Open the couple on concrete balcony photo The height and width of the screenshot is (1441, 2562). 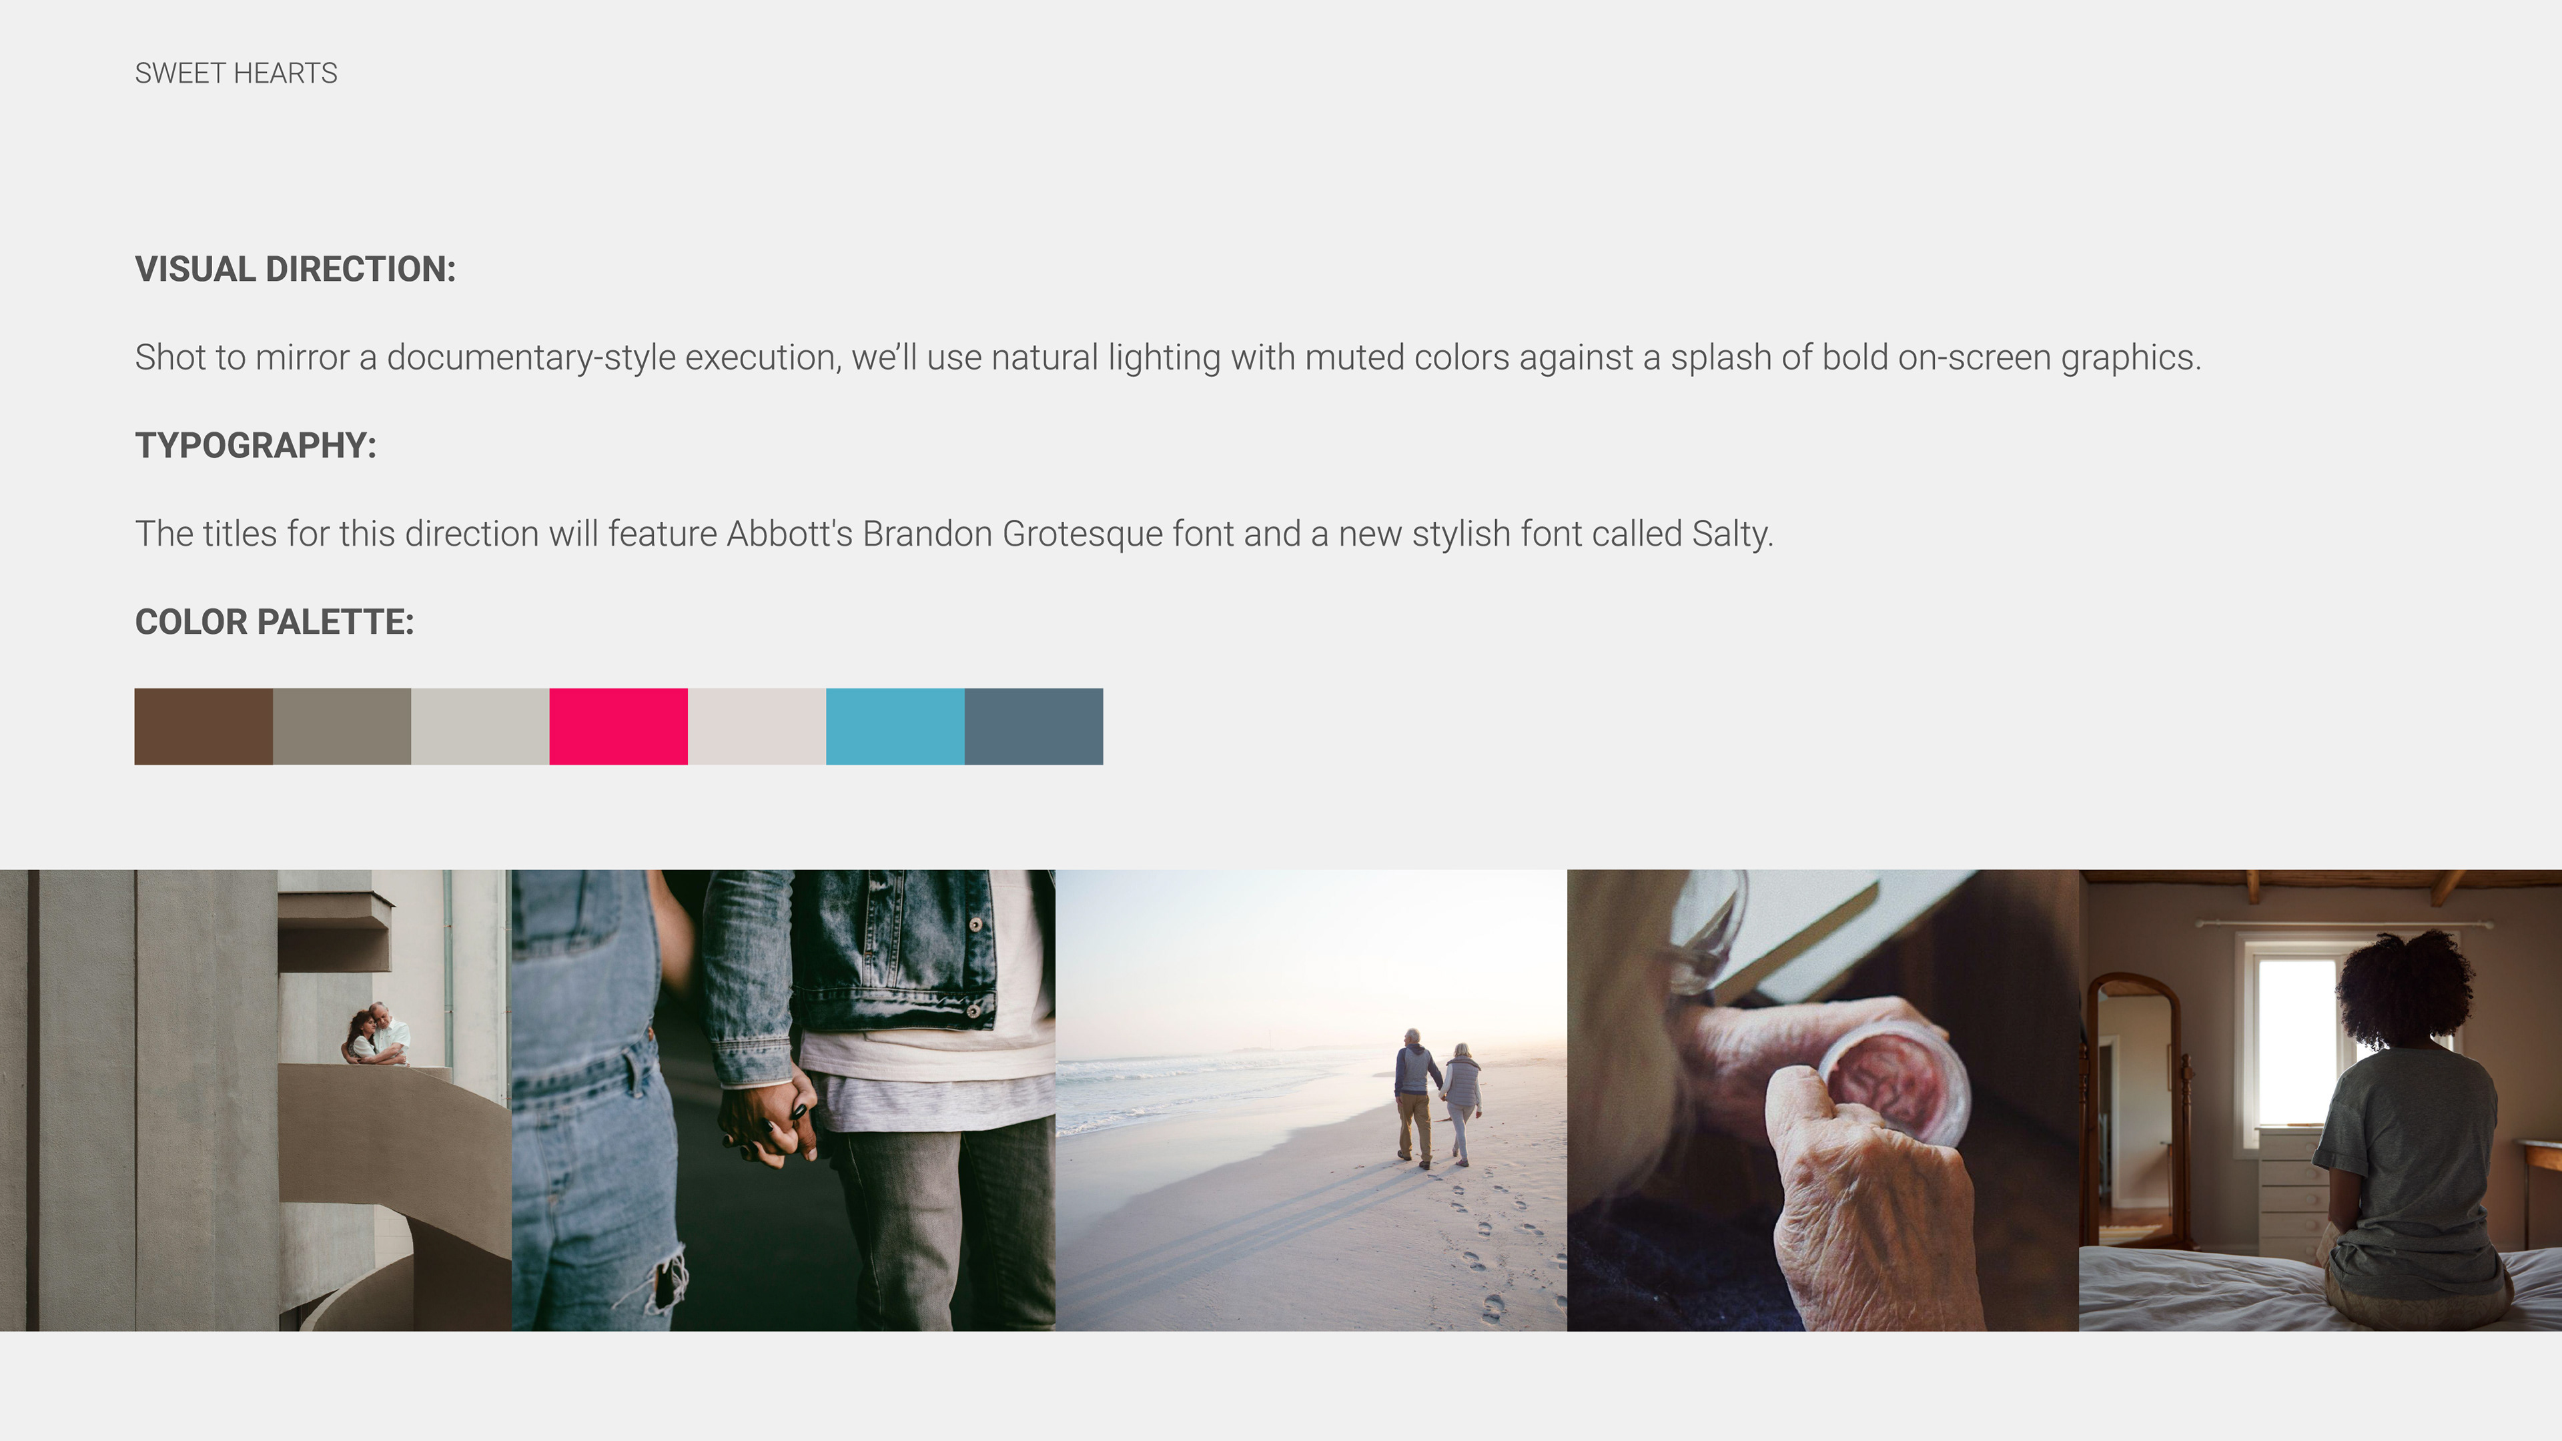click(x=256, y=1100)
